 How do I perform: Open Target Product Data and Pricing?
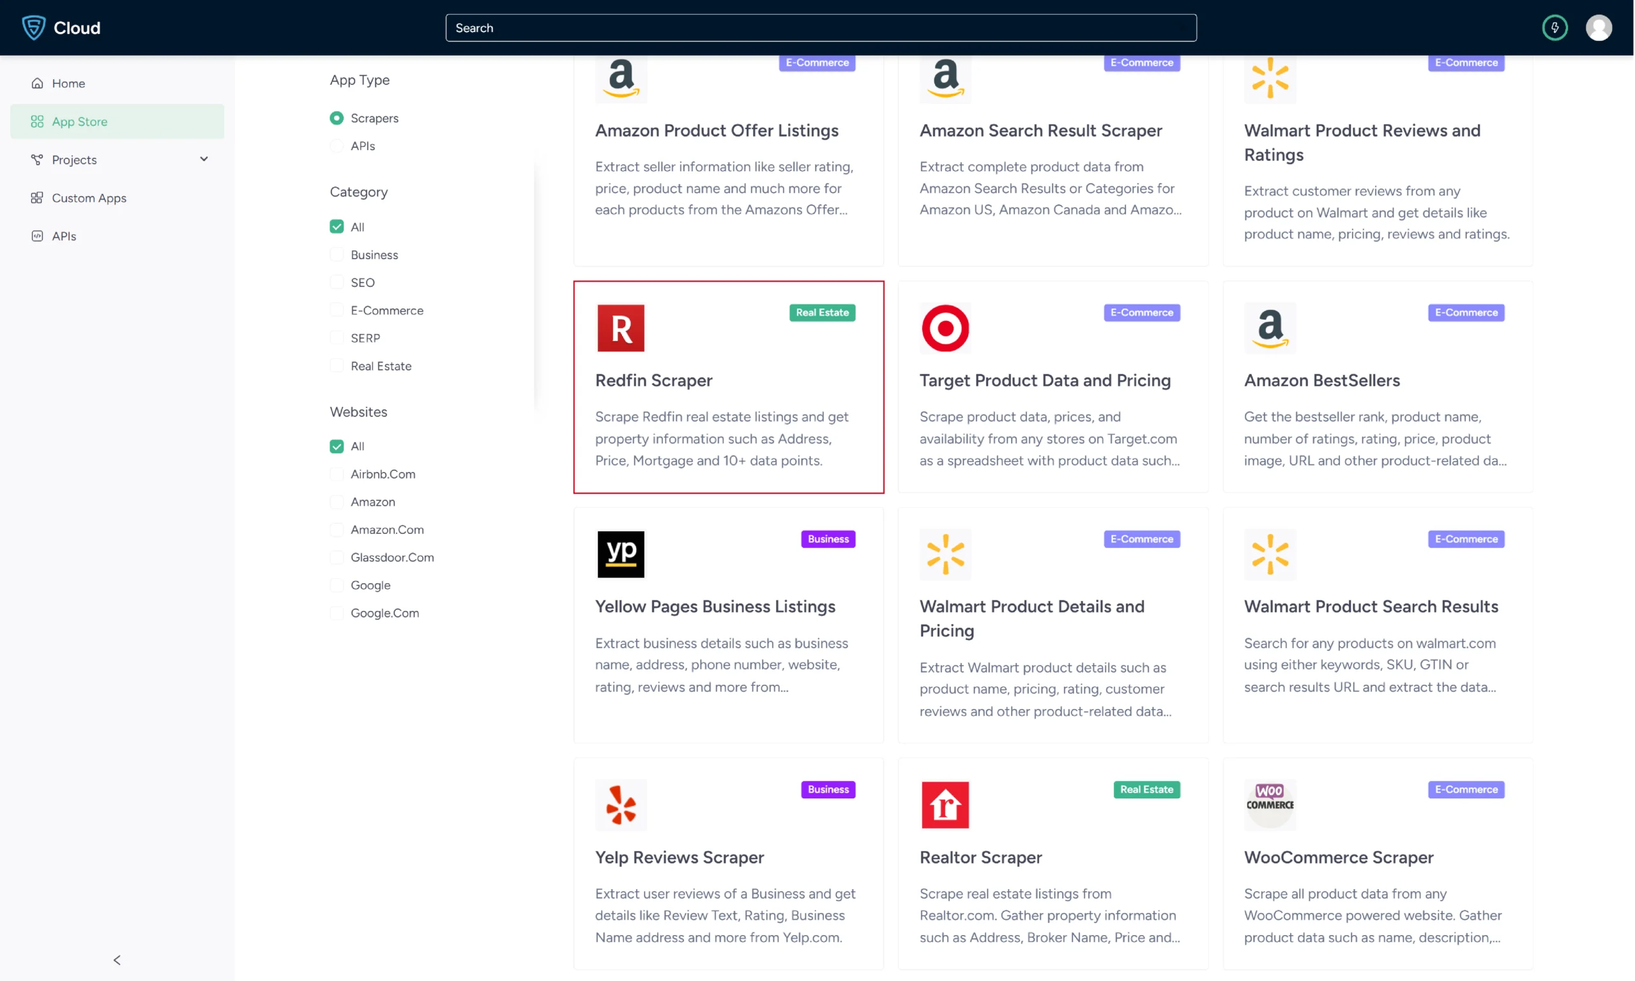click(1045, 380)
